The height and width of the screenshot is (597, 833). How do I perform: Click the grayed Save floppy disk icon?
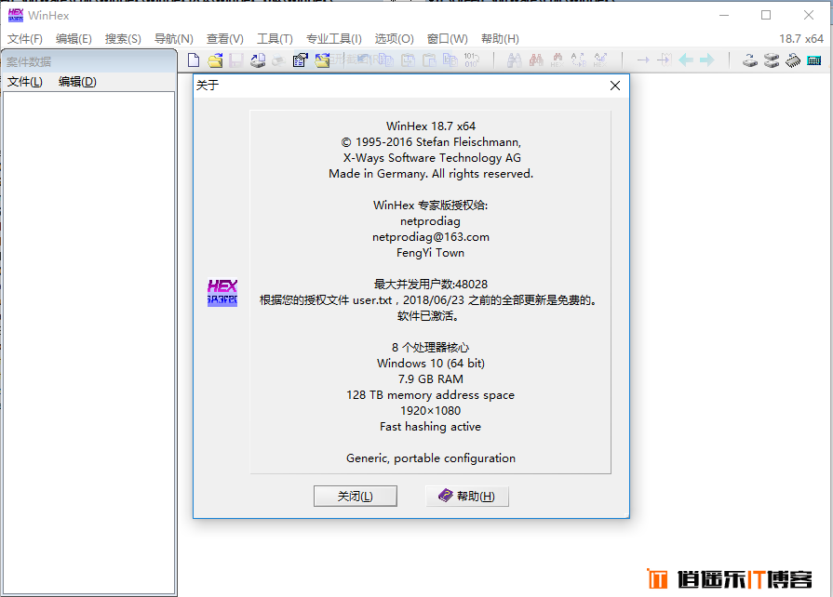235,60
